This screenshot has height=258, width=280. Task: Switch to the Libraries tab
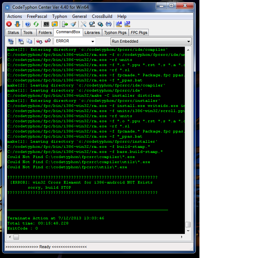92,32
